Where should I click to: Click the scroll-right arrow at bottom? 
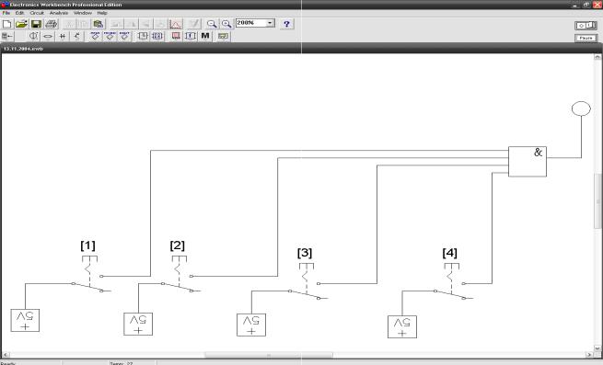(589, 355)
